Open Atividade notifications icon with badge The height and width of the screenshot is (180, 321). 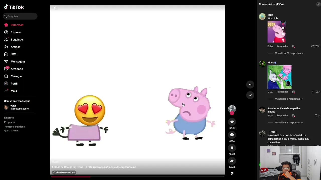6,69
